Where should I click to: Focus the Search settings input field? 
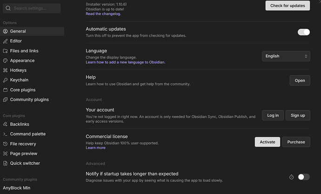[33, 8]
